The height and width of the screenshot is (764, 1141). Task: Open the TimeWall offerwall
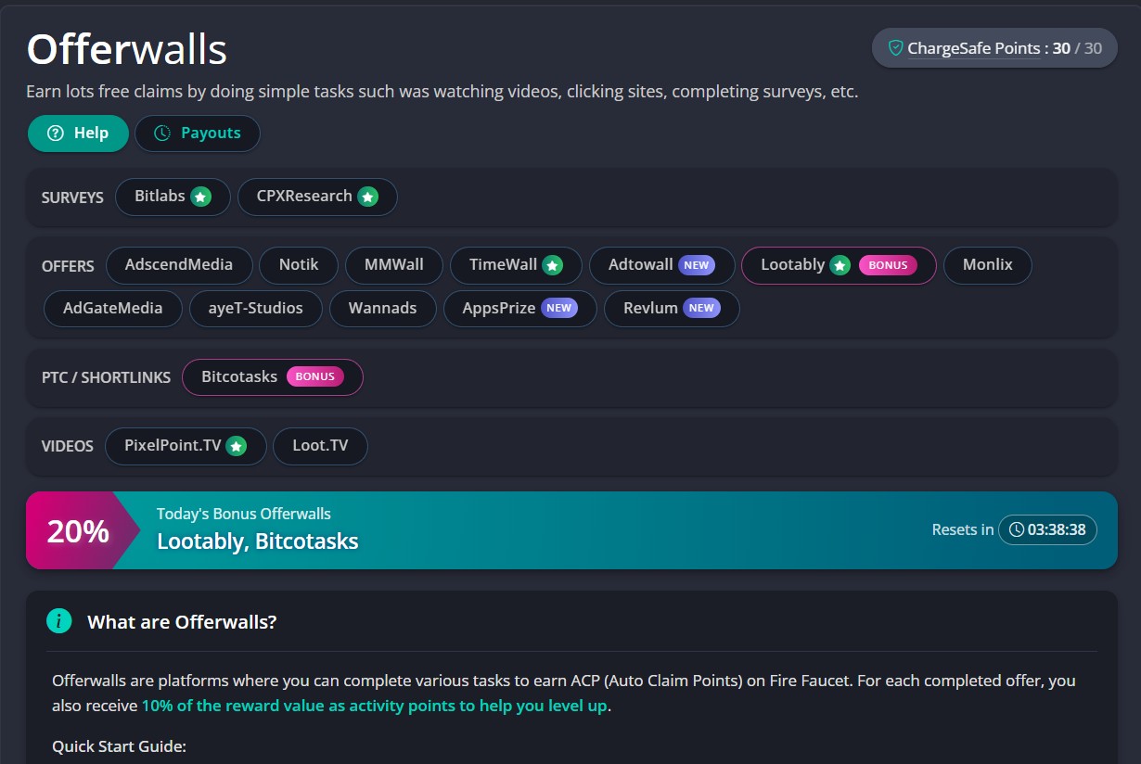click(516, 265)
